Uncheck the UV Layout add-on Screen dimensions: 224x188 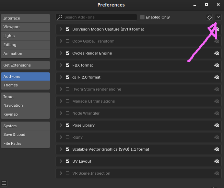(x=68, y=161)
